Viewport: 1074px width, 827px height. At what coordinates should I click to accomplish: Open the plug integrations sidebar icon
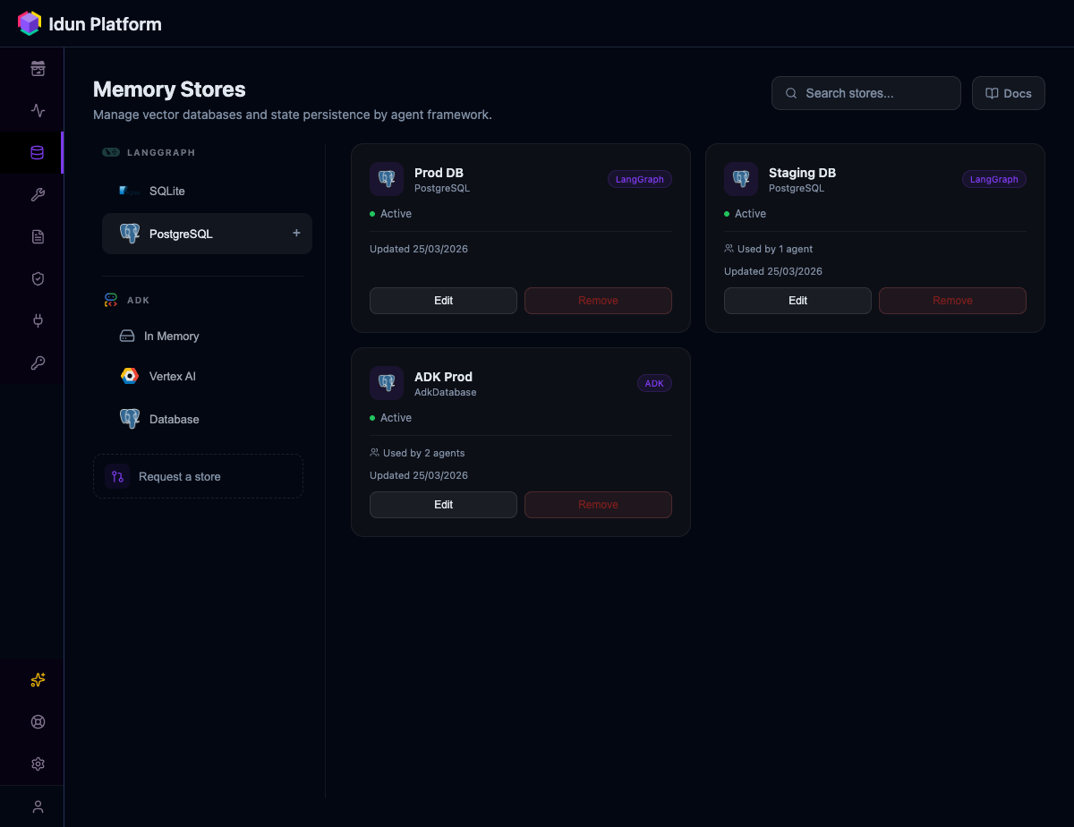[x=38, y=320]
